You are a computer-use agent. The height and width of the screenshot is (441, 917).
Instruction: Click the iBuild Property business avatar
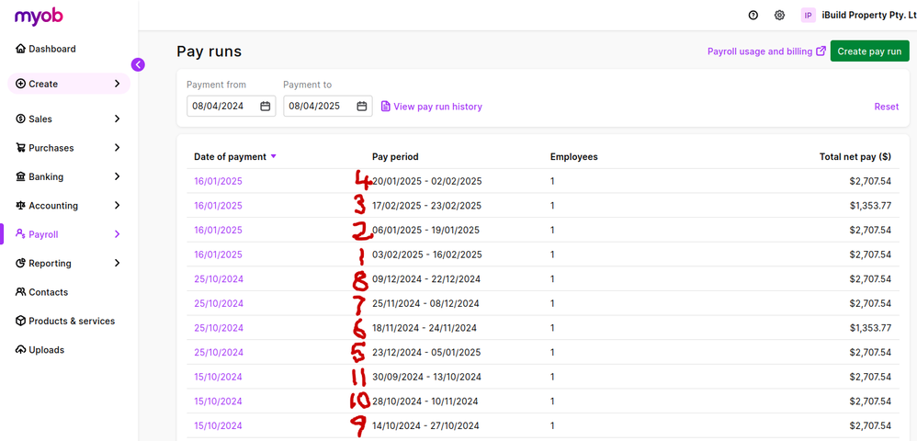[809, 15]
